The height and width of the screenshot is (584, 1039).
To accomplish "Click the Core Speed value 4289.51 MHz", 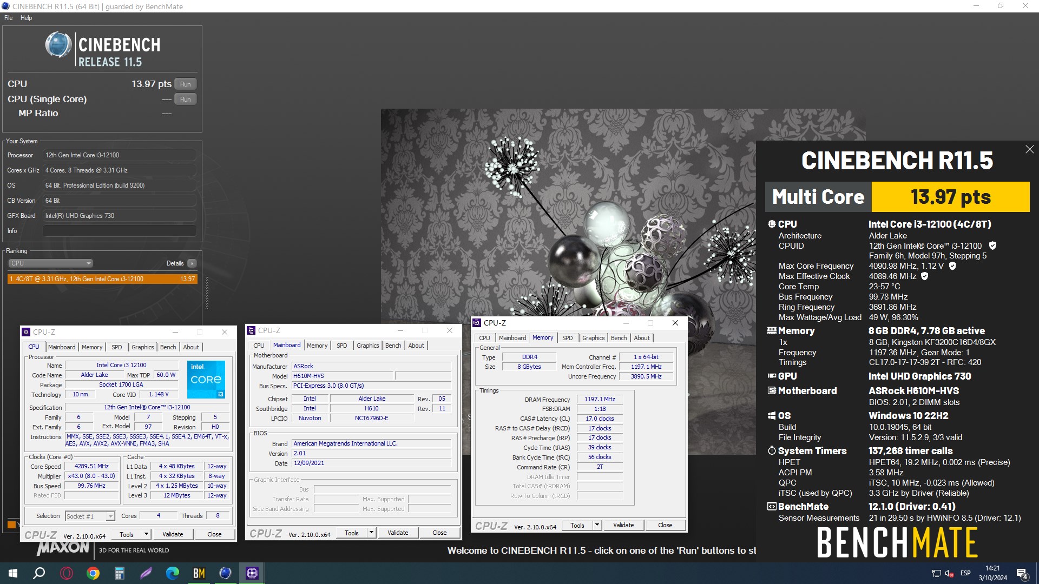I will (x=91, y=466).
